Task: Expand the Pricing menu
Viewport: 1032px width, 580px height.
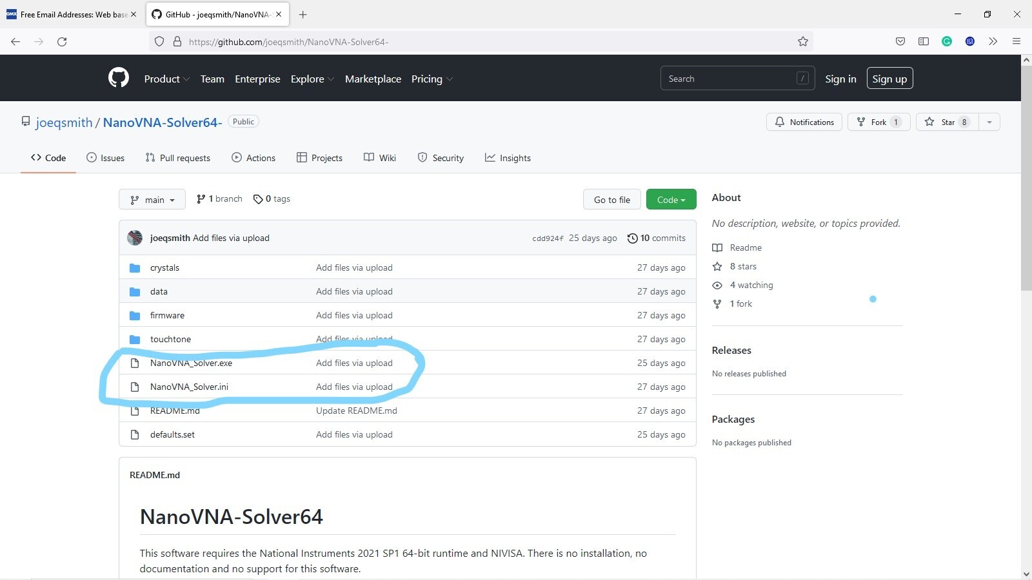Action: (432, 79)
